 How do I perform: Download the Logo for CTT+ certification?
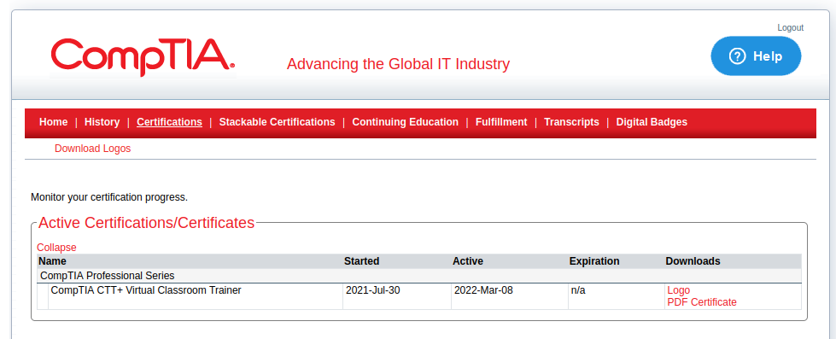[678, 290]
